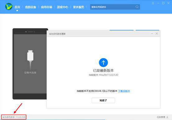Click the 下载旧版本 link

[x=124, y=91]
